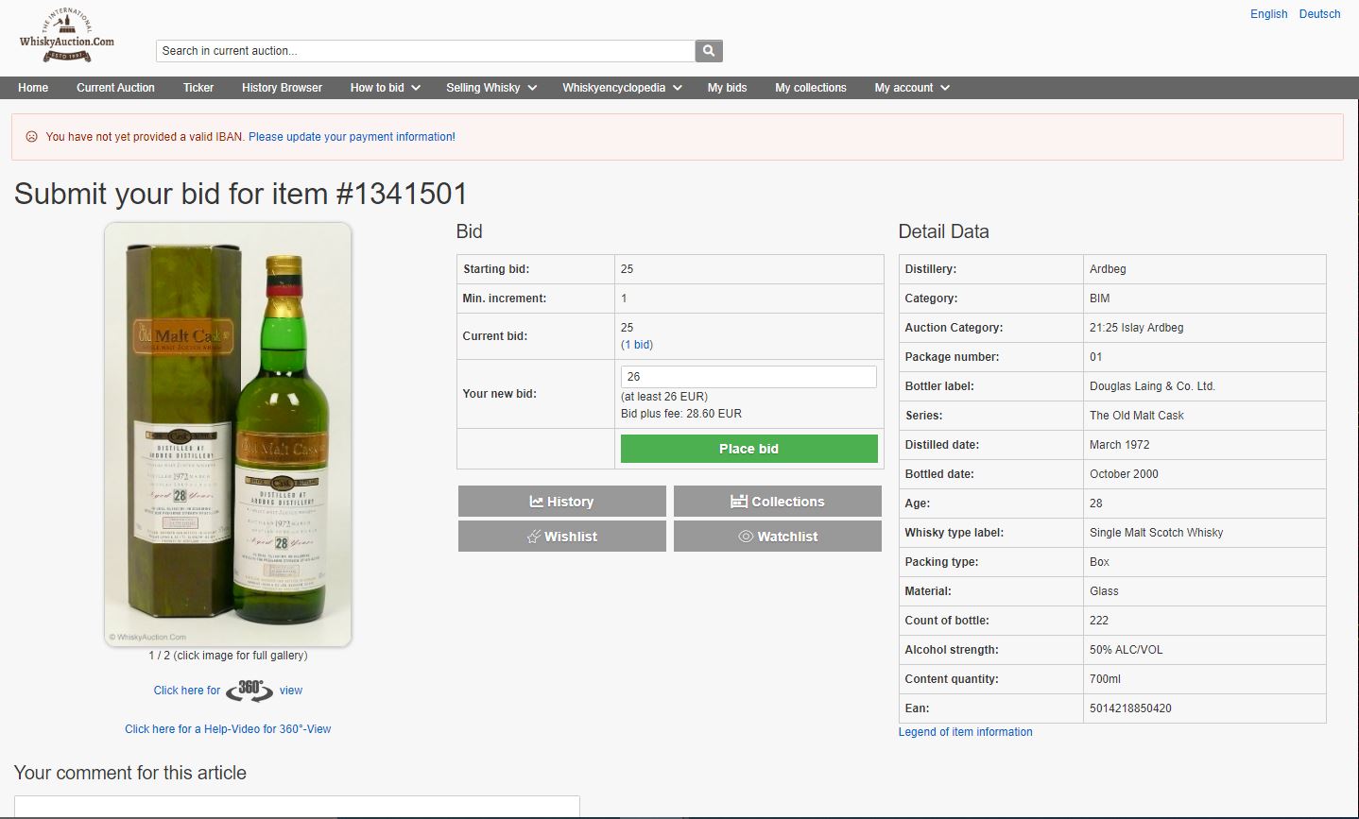Open the whisky bottle image gallery
The width and height of the screenshot is (1359, 819).
click(228, 435)
